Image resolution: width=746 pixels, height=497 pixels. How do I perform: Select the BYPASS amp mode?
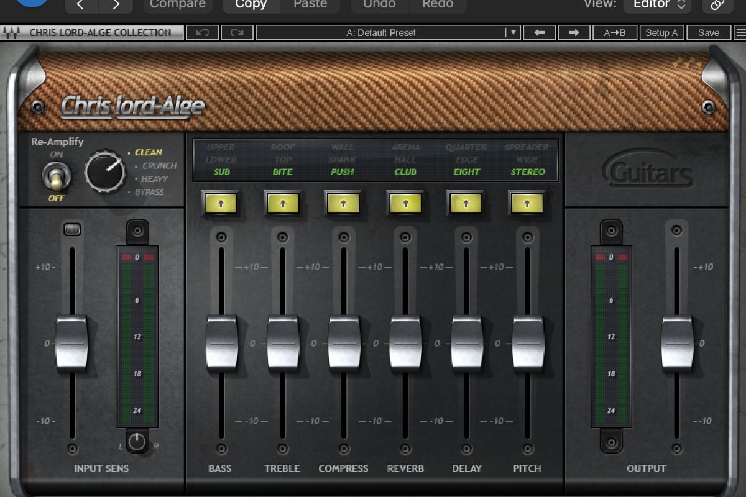tap(149, 193)
